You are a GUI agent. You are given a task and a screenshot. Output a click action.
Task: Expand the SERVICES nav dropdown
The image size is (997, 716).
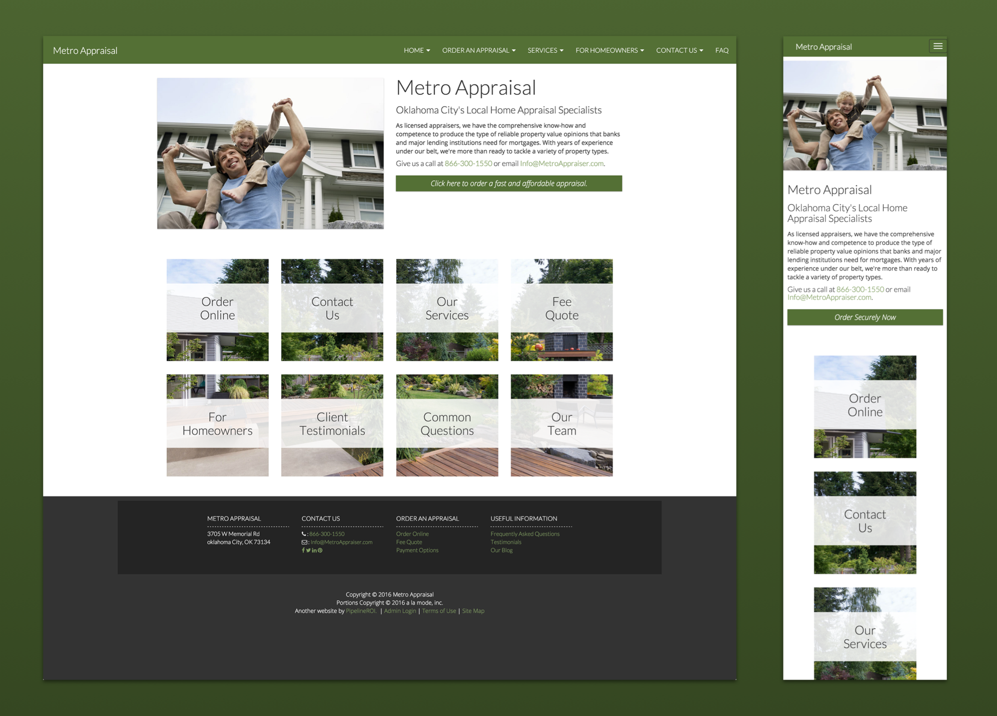(545, 50)
